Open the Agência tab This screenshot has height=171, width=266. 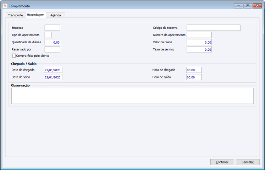[x=55, y=15]
